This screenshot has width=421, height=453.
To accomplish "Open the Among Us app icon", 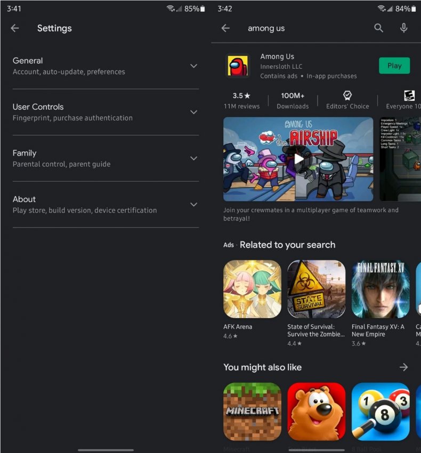I will [x=238, y=67].
